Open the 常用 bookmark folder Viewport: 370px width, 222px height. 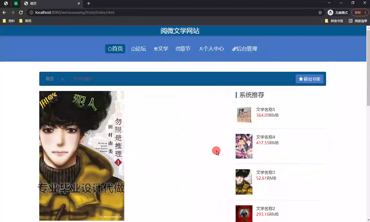pyautogui.click(x=25, y=21)
